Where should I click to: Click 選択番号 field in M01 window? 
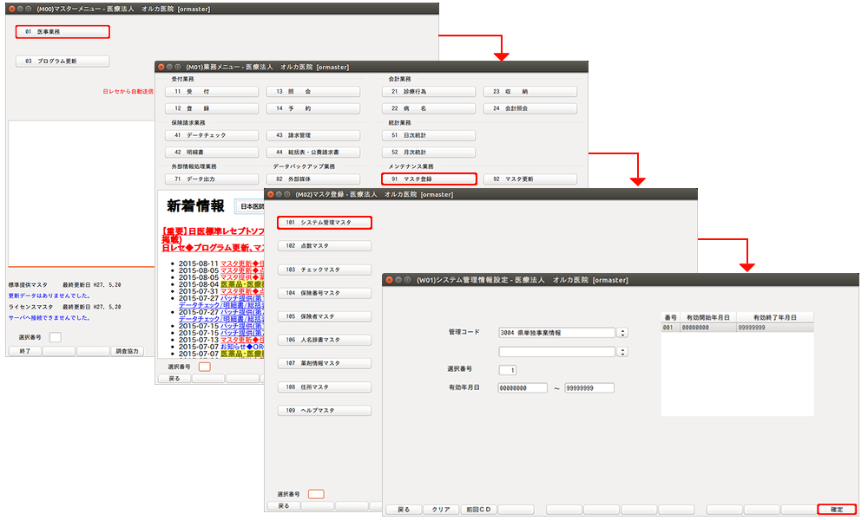pyautogui.click(x=205, y=367)
